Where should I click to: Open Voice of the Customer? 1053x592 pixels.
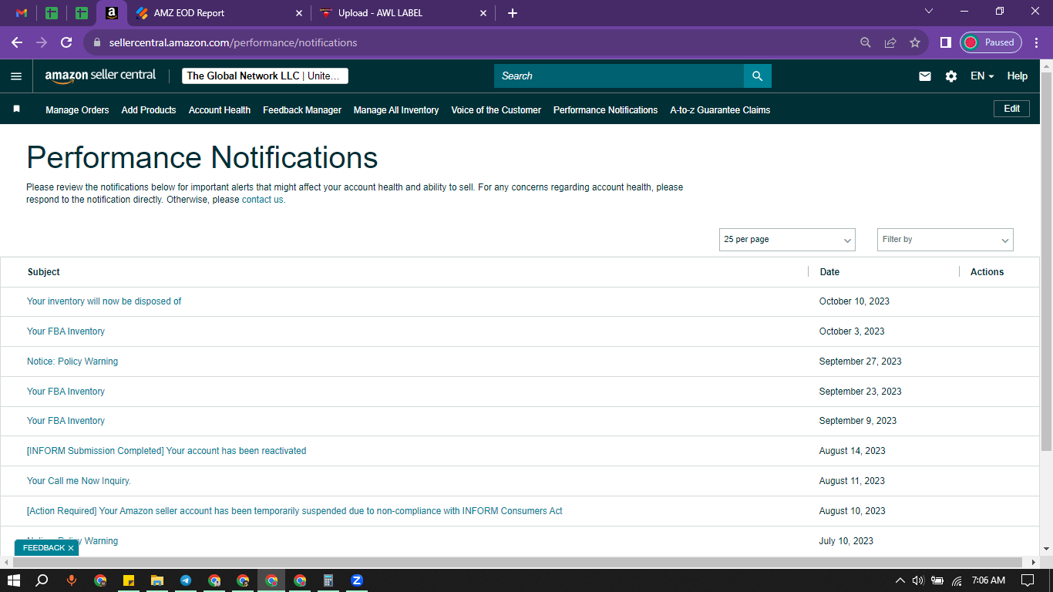click(x=496, y=110)
